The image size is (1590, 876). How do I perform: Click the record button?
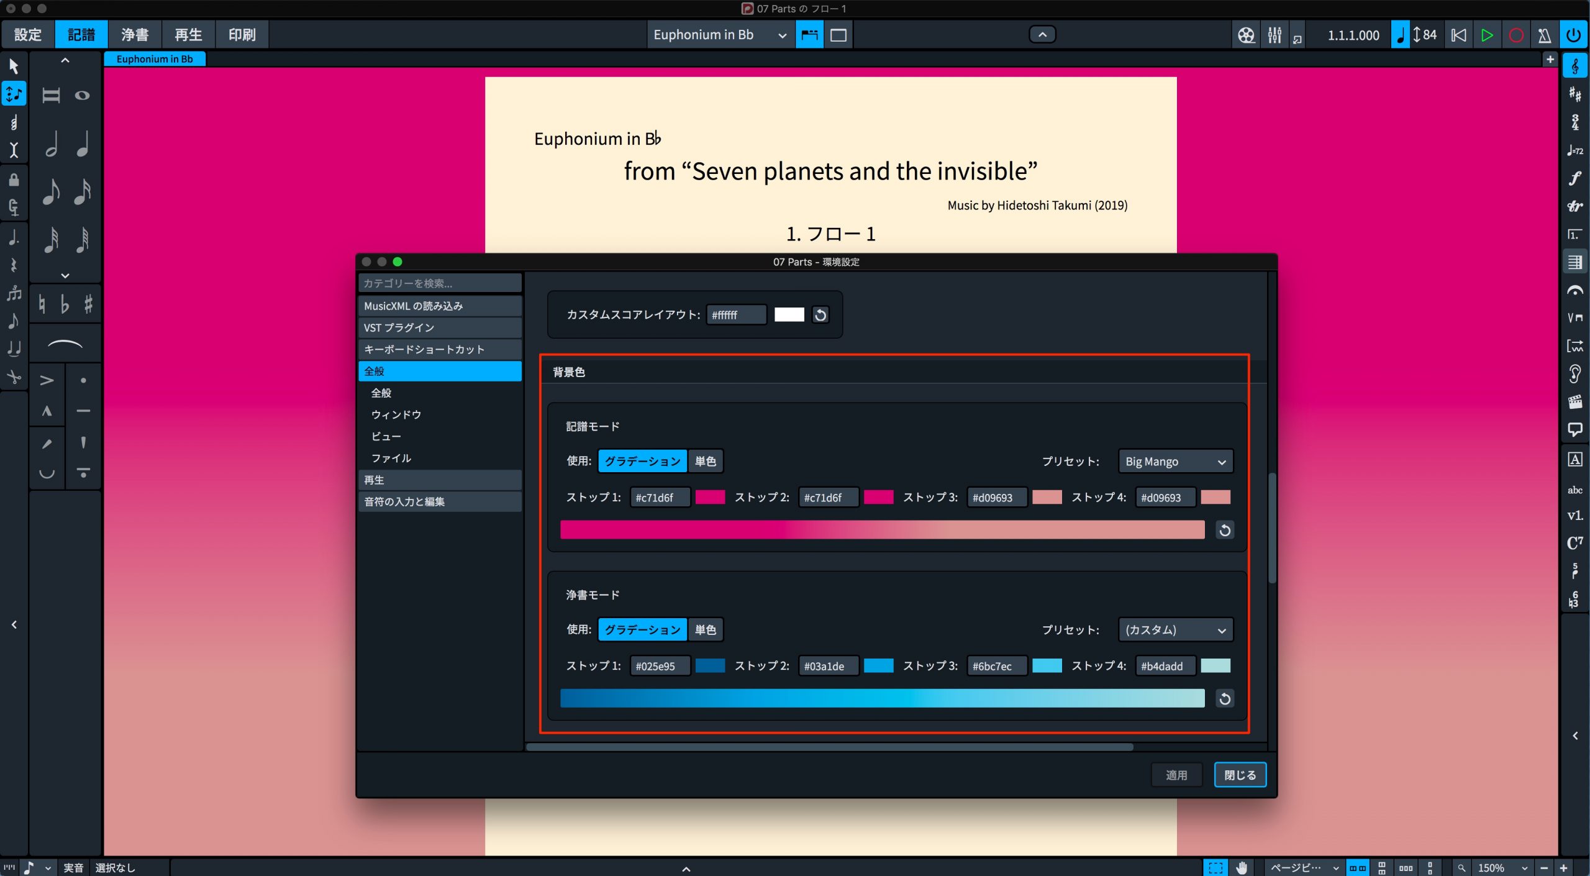tap(1515, 35)
